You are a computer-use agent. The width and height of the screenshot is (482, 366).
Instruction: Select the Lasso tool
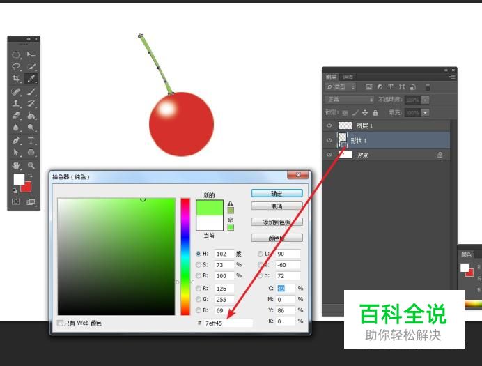pyautogui.click(x=16, y=66)
